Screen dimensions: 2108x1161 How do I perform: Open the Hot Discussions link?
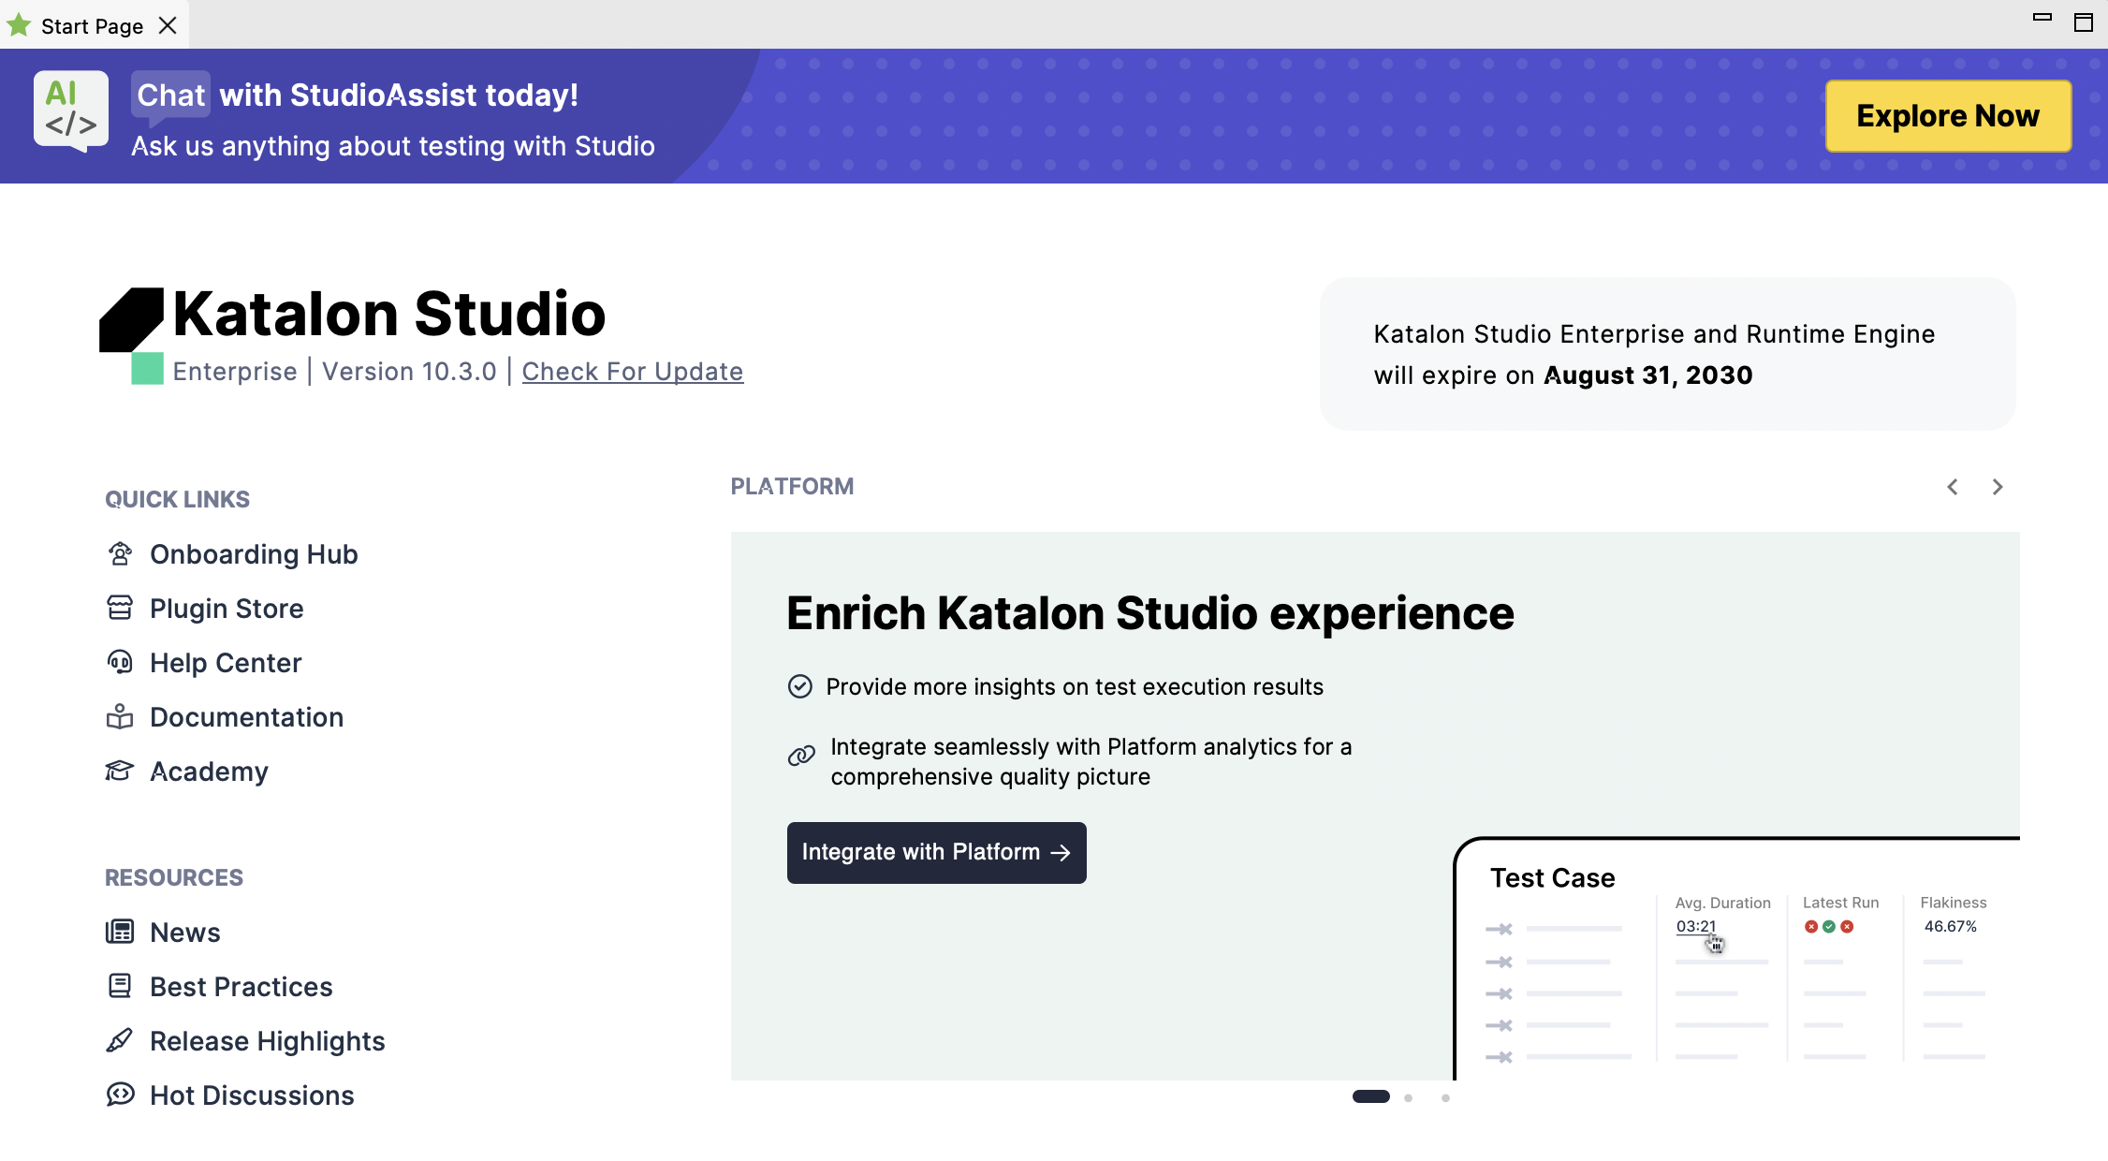point(252,1095)
